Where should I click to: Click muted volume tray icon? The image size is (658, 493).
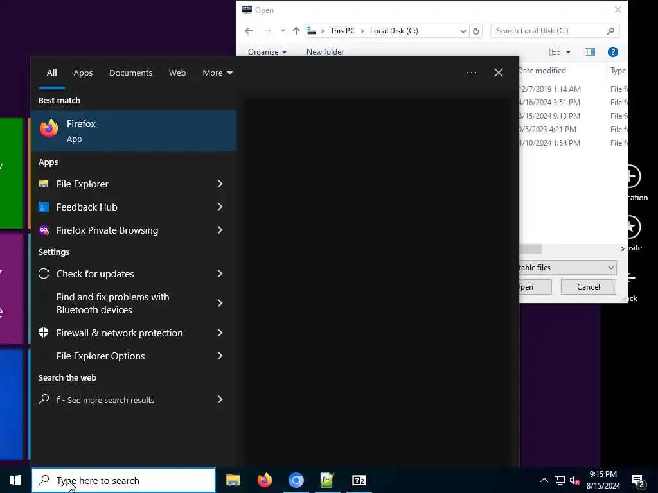574,480
